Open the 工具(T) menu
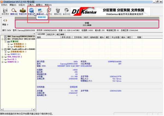 click(x=30, y=5)
